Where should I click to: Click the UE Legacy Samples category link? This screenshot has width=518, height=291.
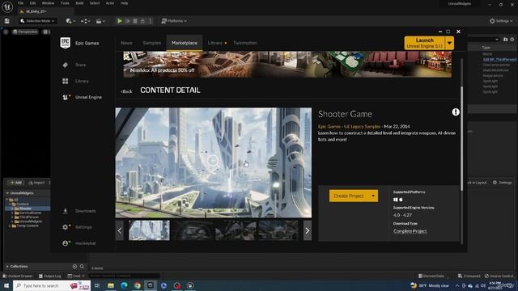point(362,126)
